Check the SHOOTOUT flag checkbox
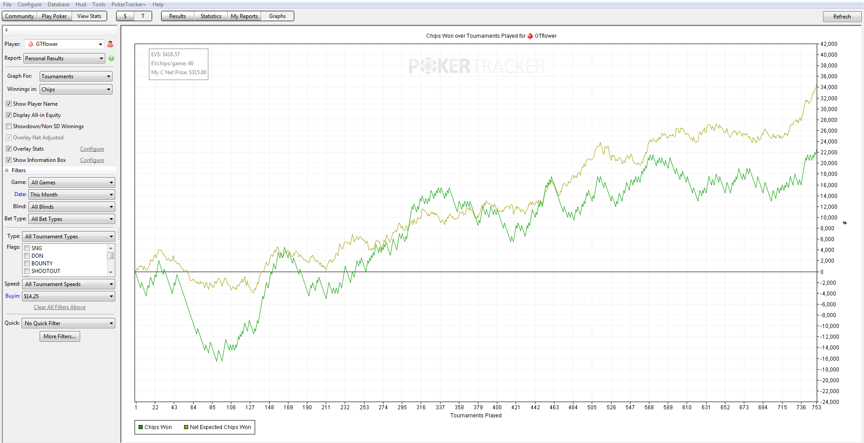This screenshot has width=864, height=443. click(x=27, y=271)
